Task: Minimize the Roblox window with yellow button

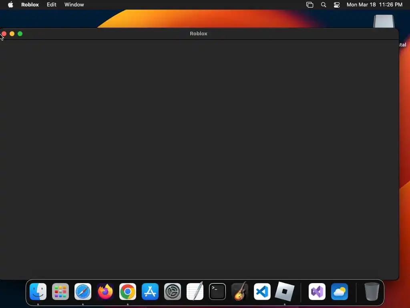Action: coord(12,34)
